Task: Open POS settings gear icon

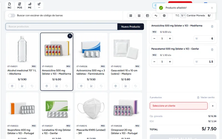Action: [x=164, y=16]
